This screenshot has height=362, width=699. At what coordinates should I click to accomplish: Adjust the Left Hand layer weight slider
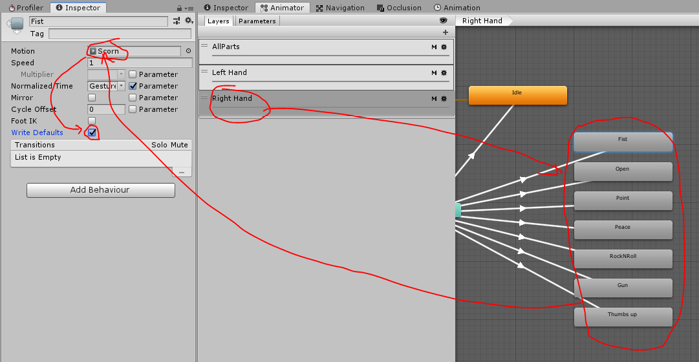tap(330, 81)
